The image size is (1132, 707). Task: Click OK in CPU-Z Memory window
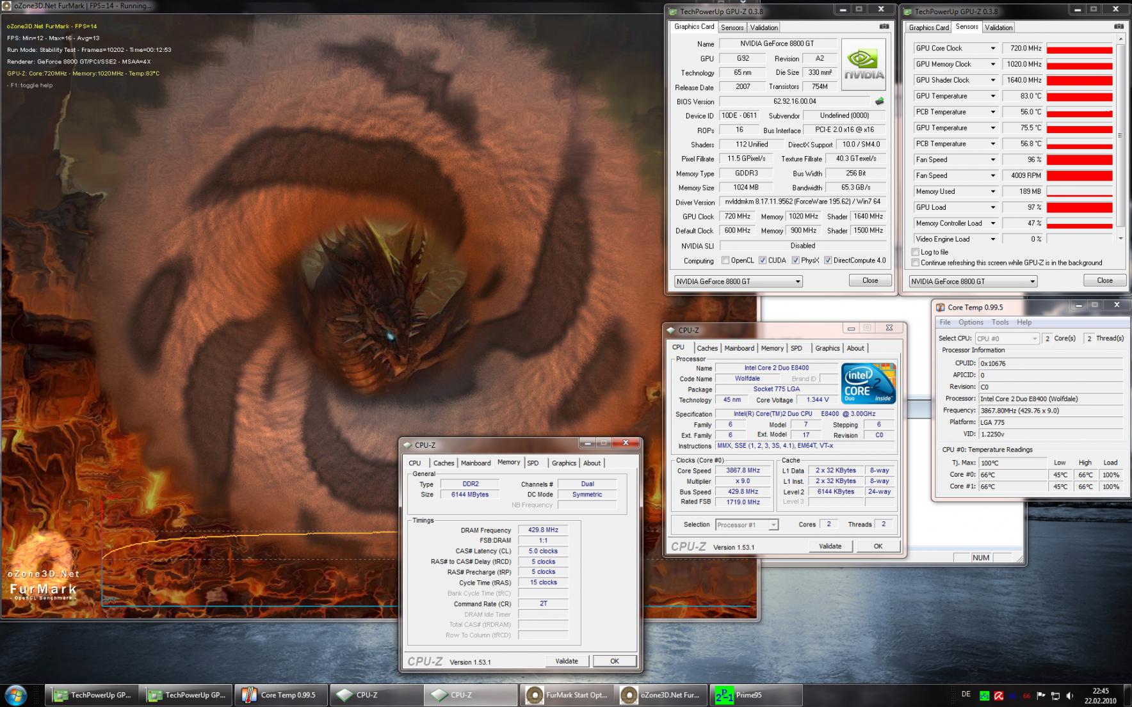pyautogui.click(x=614, y=662)
